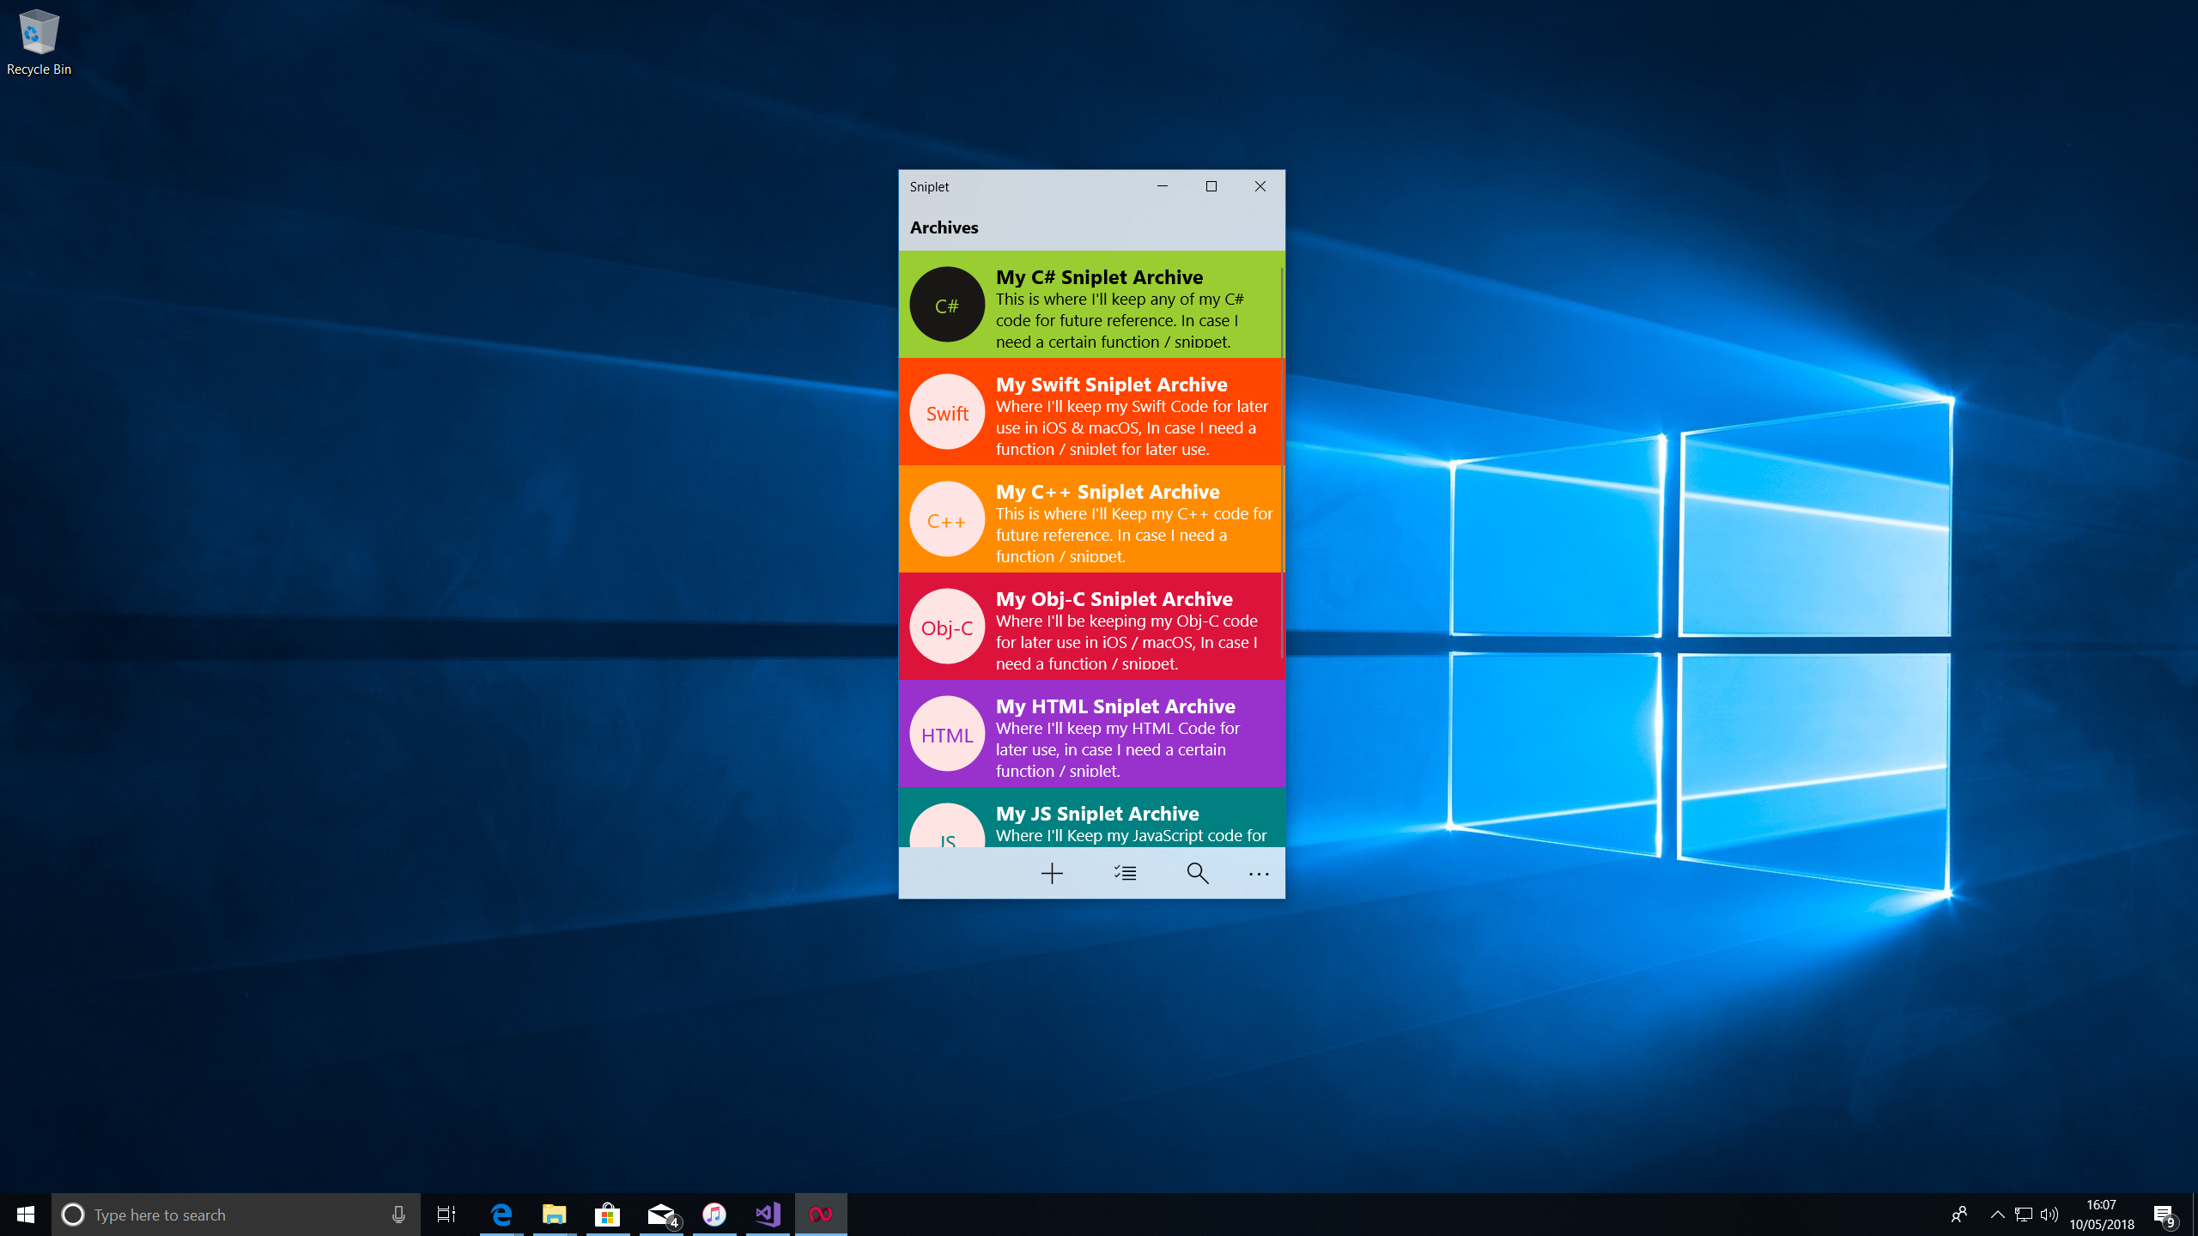Viewport: 2198px width, 1236px height.
Task: Click the Swift circle badge icon
Action: point(947,412)
